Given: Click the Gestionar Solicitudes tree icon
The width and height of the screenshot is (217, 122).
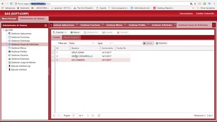Looking at the screenshot, I should [x=9, y=41].
